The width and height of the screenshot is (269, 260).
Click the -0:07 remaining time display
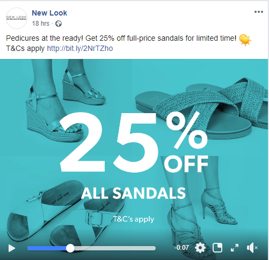[181, 248]
